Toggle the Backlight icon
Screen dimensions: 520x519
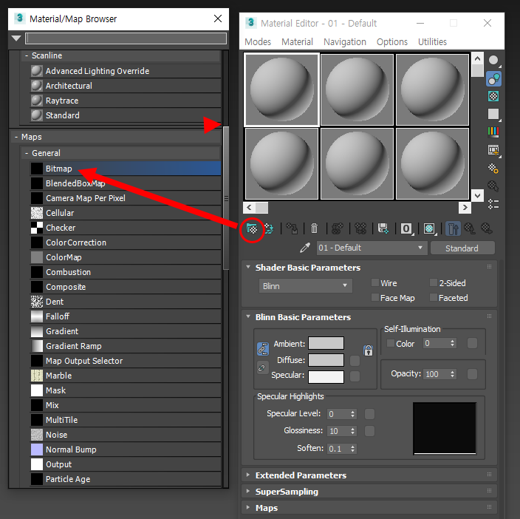(x=494, y=78)
